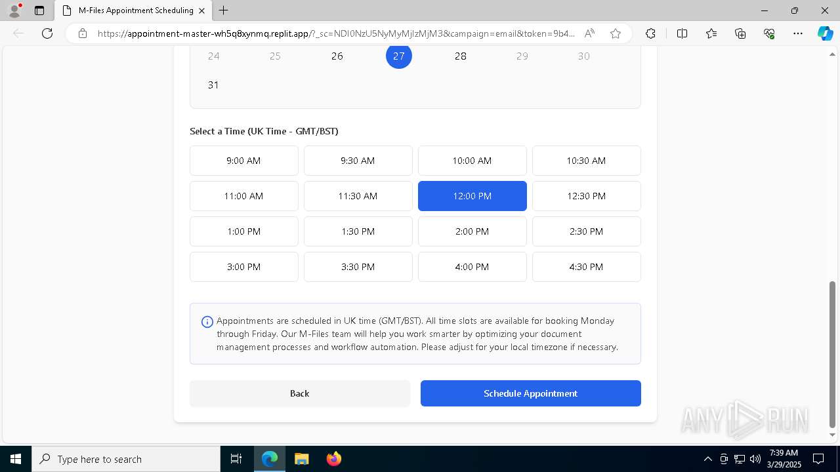The image size is (840, 472).
Task: Open a new browser tab
Action: pos(224,10)
